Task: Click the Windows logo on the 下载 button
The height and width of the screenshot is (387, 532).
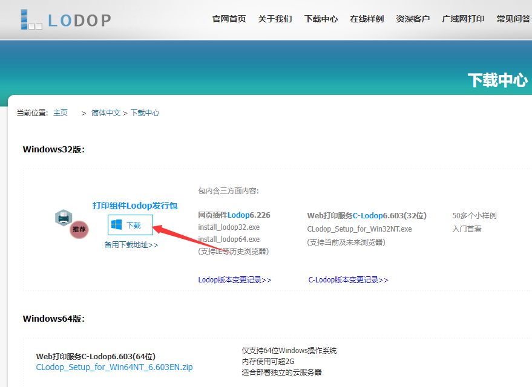Action: 116,225
